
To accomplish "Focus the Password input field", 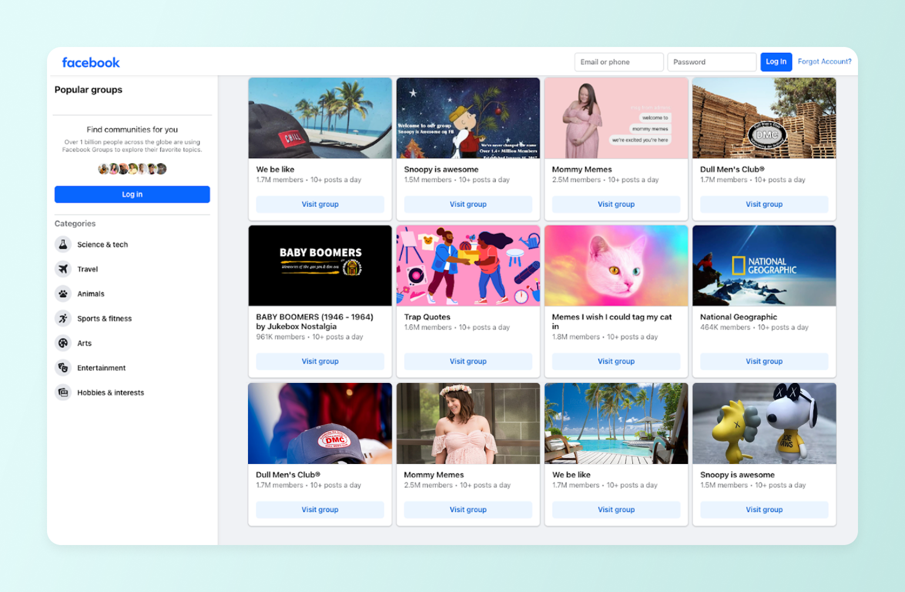I will (712, 62).
